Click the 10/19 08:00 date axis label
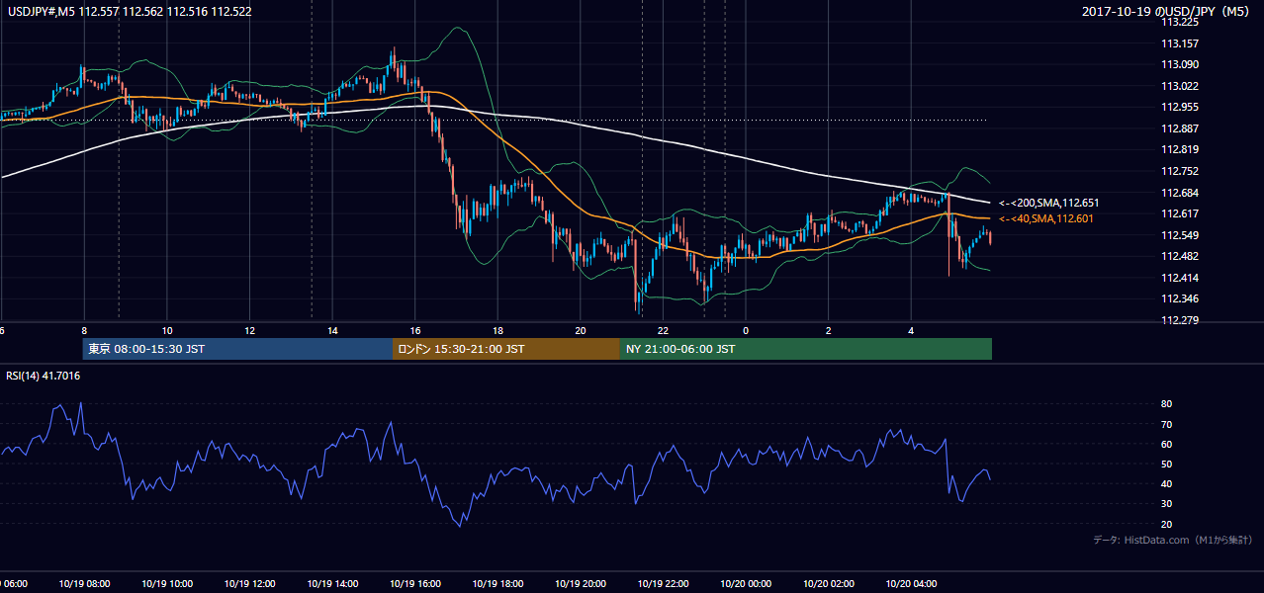This screenshot has width=1264, height=593. pyautogui.click(x=84, y=584)
